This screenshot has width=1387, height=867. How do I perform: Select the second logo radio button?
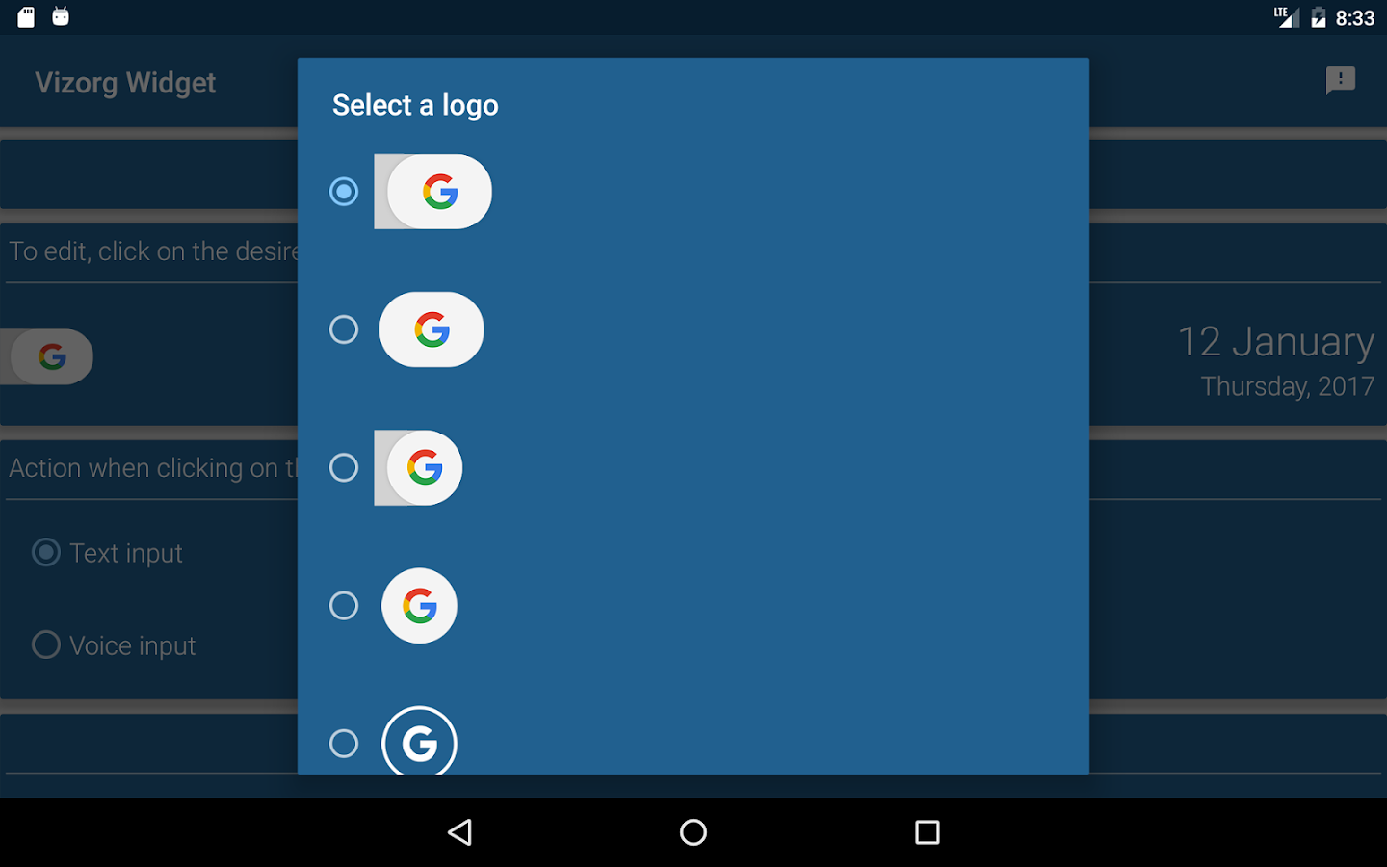(344, 329)
